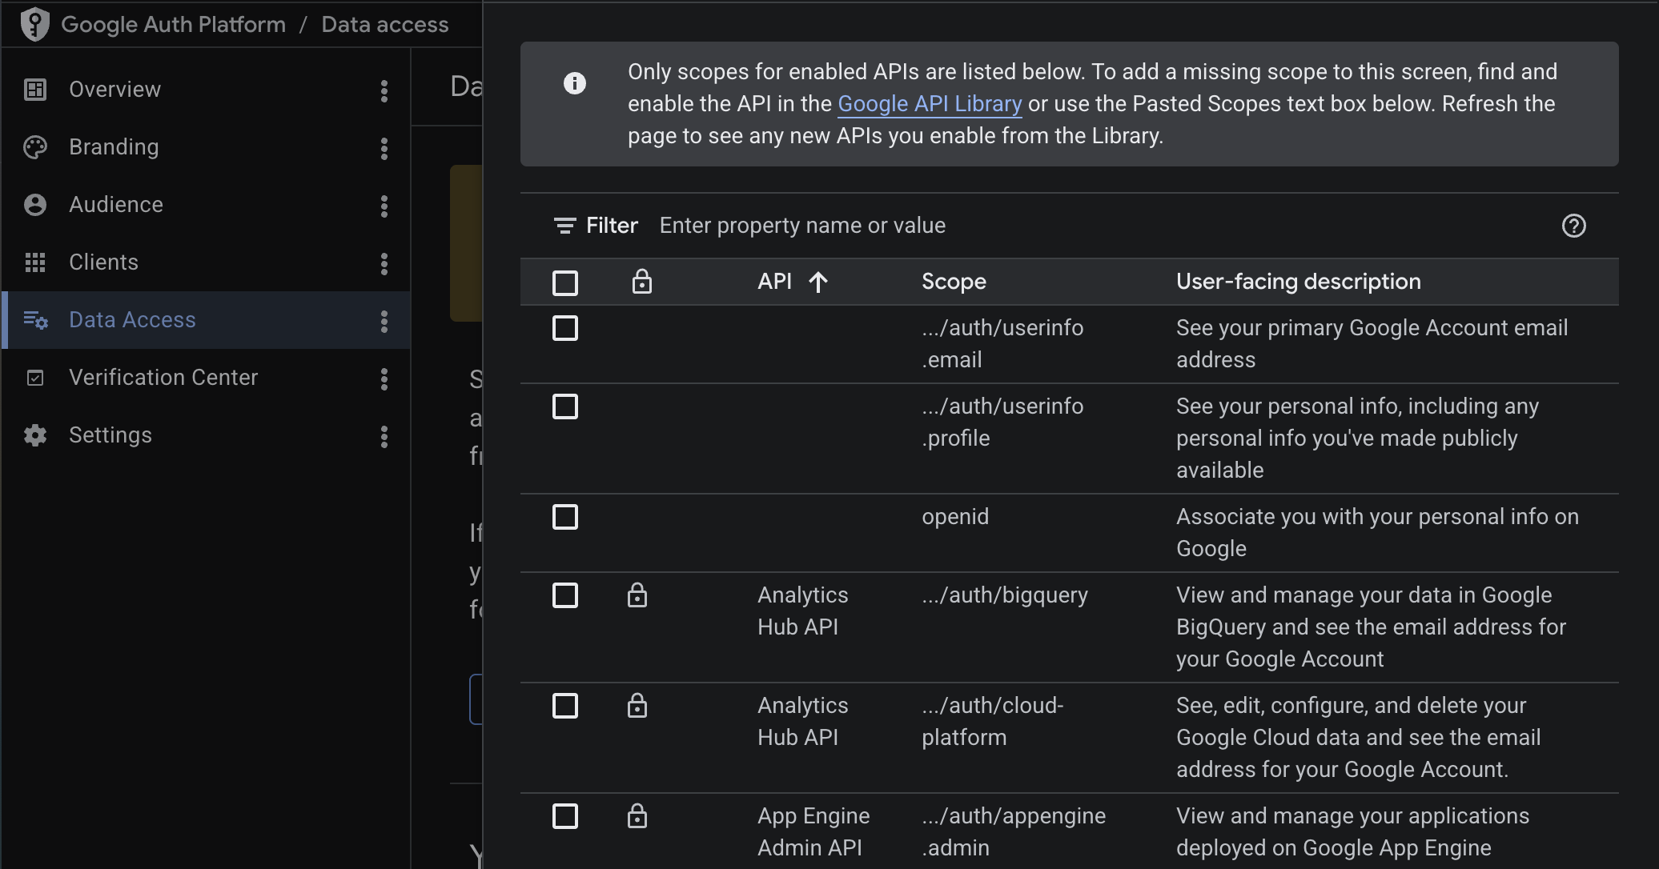Click the .../auth/userinfo.profile scope text

pos(1002,422)
